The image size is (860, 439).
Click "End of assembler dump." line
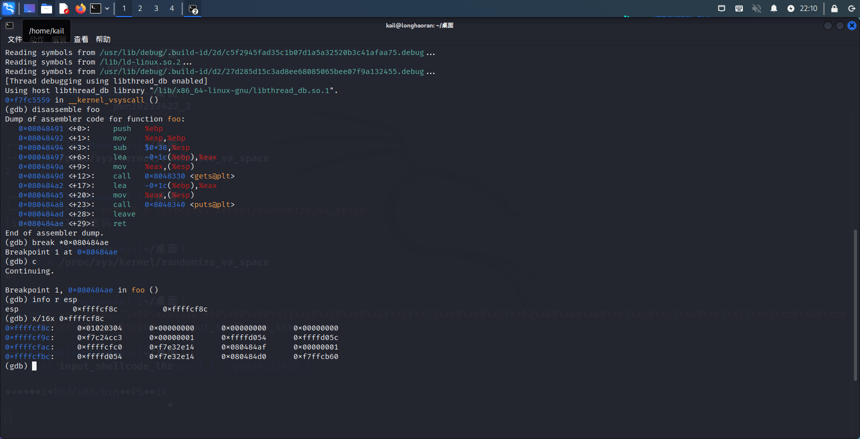[54, 233]
